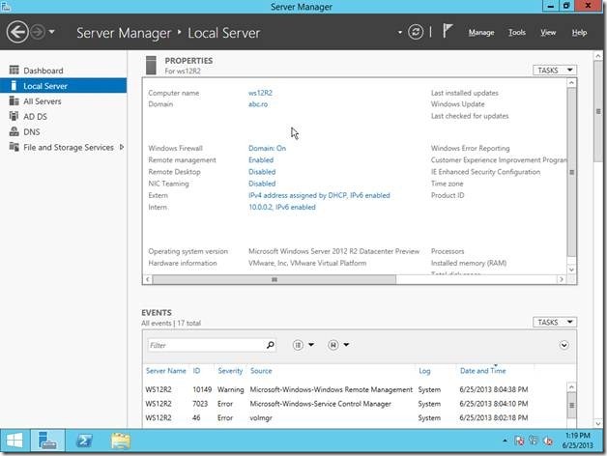607x456 pixels.
Task: Click the Properties scroll down arrow
Action: [572, 270]
